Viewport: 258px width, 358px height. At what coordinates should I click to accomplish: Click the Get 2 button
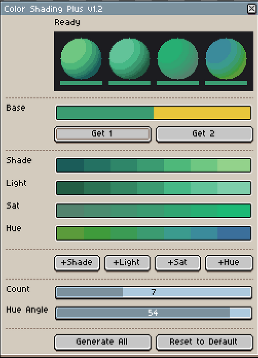pyautogui.click(x=204, y=134)
